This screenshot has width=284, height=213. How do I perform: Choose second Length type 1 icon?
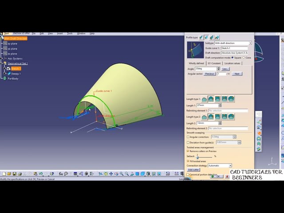click(x=211, y=99)
